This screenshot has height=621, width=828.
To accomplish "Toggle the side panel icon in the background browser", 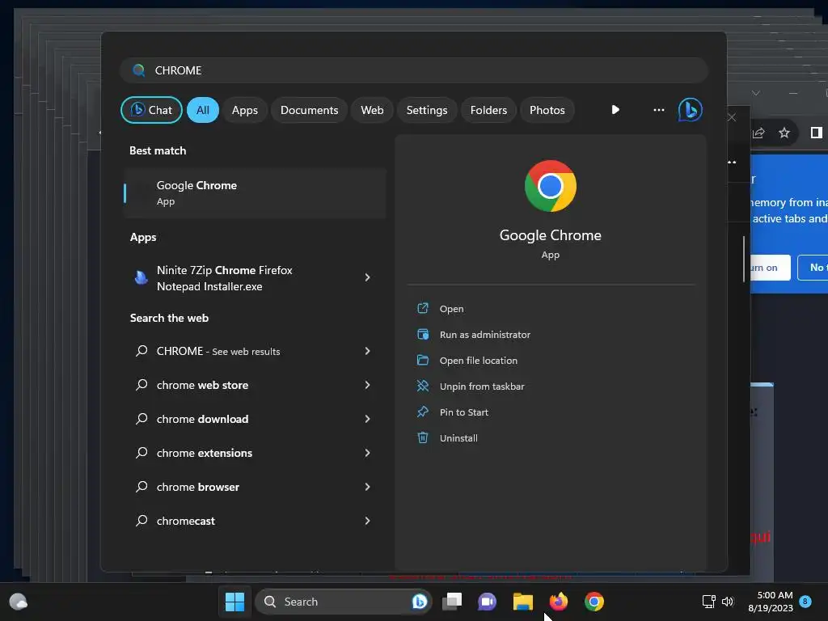I will point(816,133).
